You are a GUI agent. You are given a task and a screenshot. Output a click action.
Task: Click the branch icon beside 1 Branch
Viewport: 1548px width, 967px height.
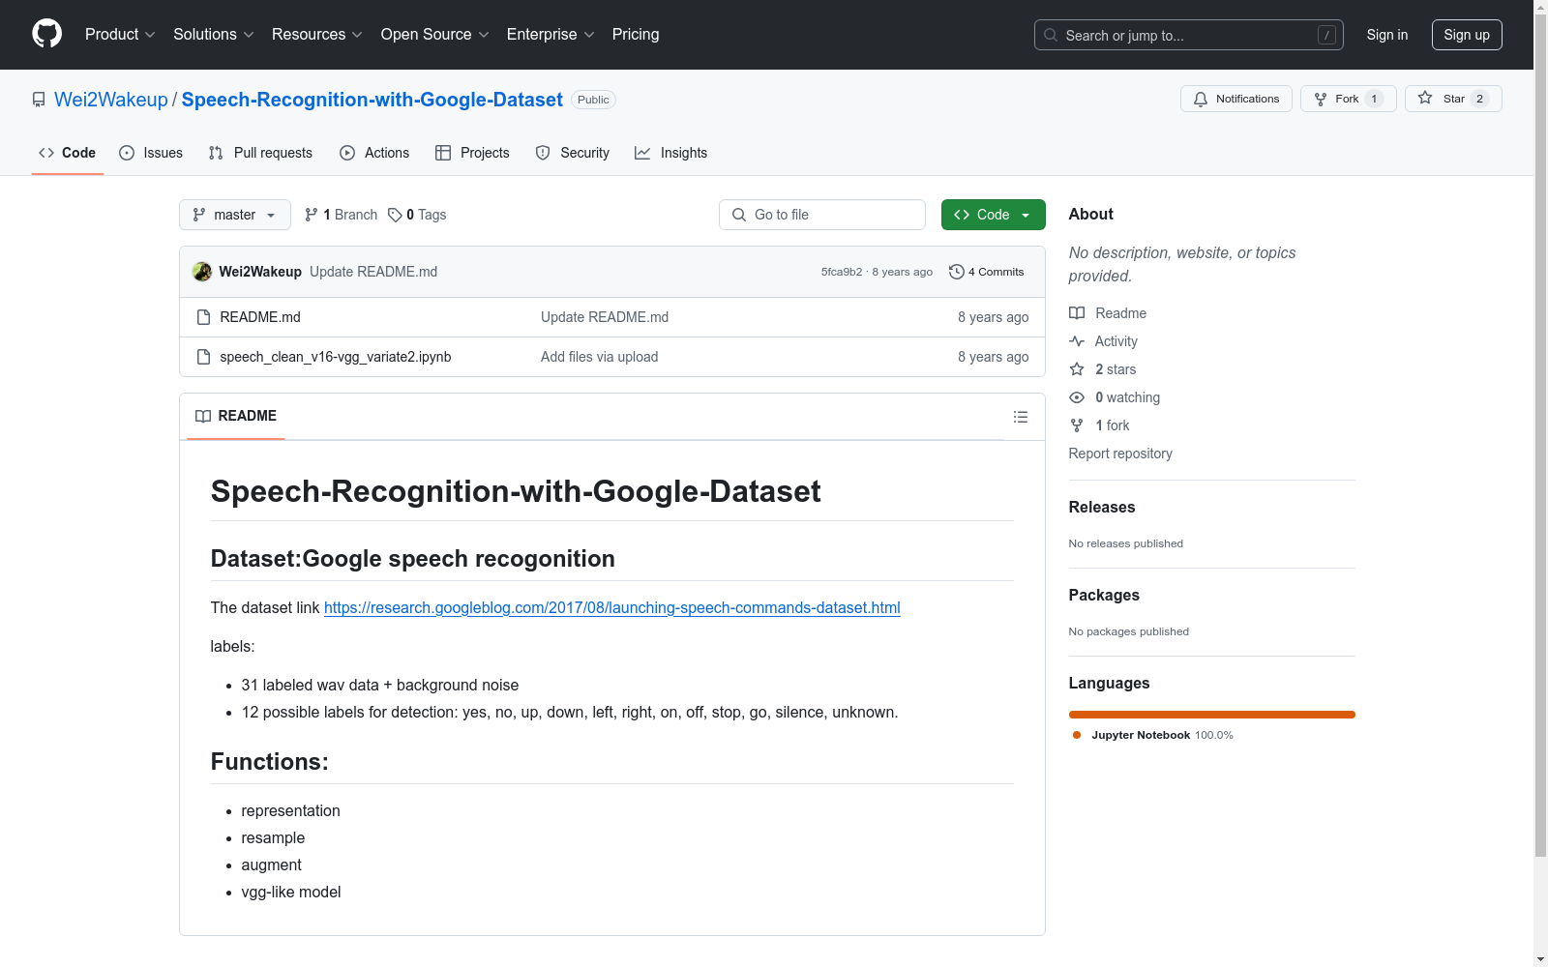[312, 215]
